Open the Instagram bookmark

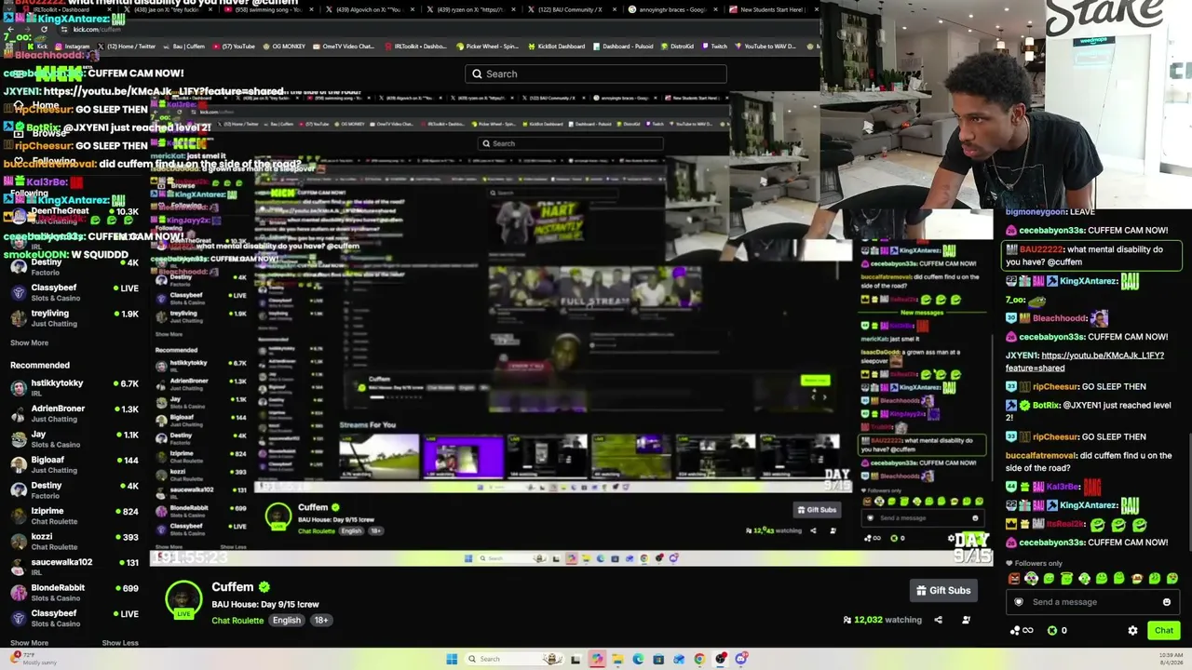pos(73,46)
